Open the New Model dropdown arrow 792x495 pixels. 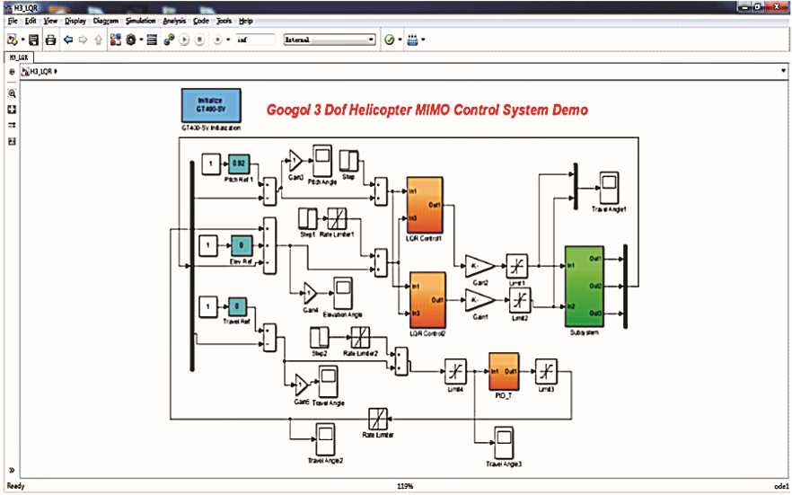coord(22,40)
